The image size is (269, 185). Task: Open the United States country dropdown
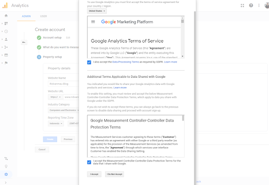pos(97,11)
